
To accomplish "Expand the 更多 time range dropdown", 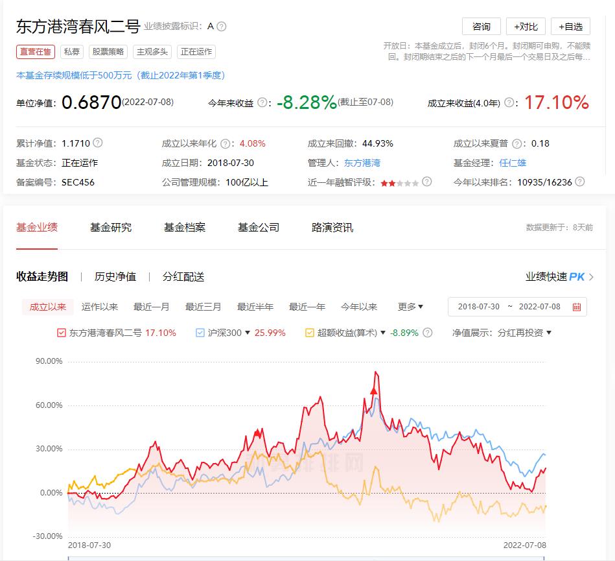I will pos(410,307).
